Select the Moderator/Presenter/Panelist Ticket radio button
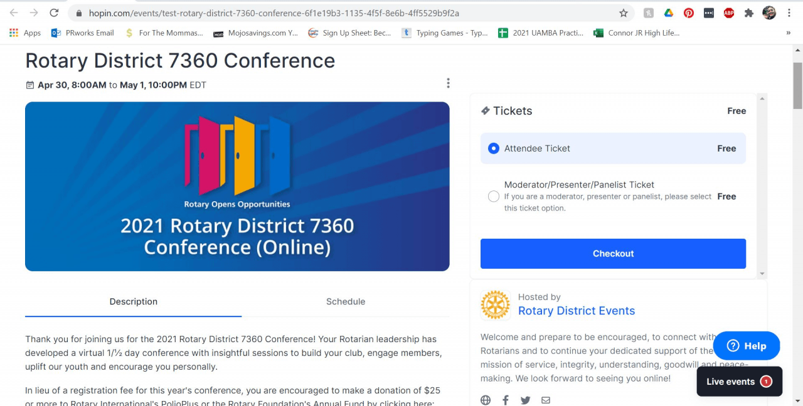Viewport: 803px width, 406px height. tap(494, 197)
